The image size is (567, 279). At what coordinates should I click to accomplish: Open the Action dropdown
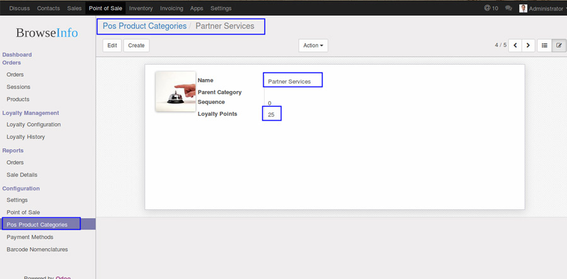tap(313, 45)
